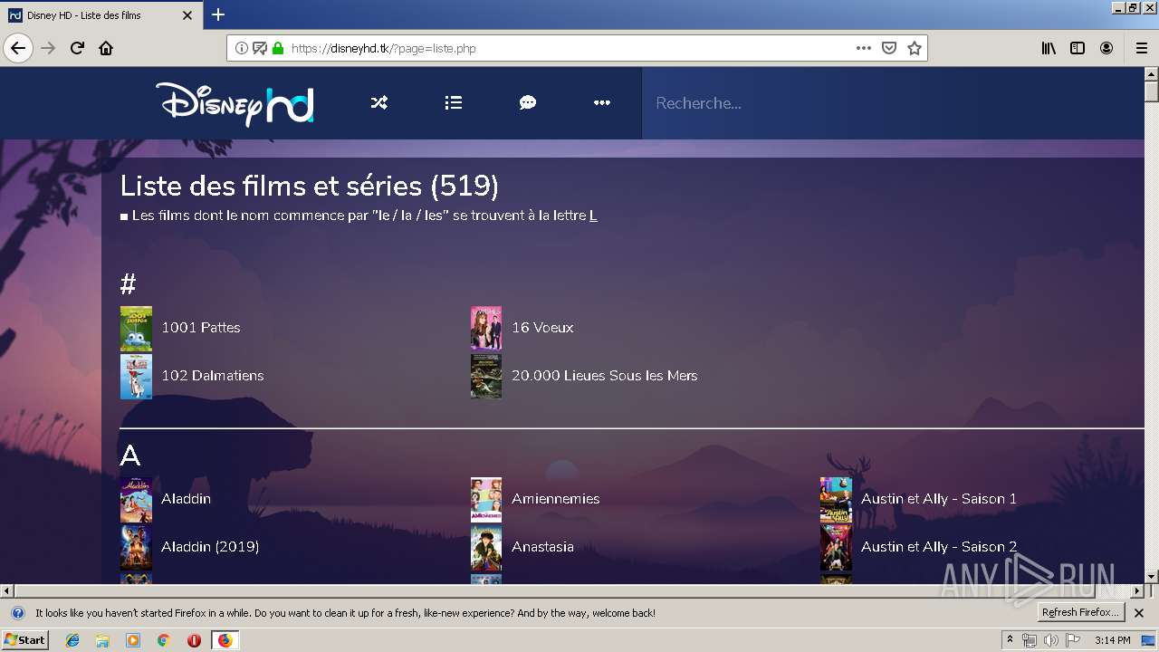
Task: Close the Disney HD tab
Action: pyautogui.click(x=187, y=15)
